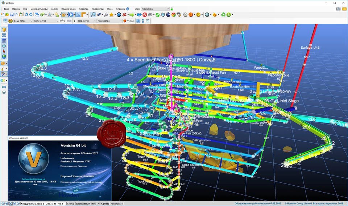Save the model with the floppy disk icon
348x206 pixels.
pyautogui.click(x=12, y=15)
